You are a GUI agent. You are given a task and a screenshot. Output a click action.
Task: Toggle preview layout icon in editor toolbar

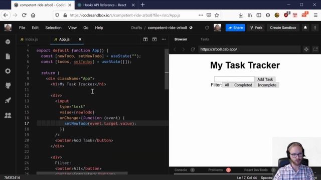tap(154, 39)
